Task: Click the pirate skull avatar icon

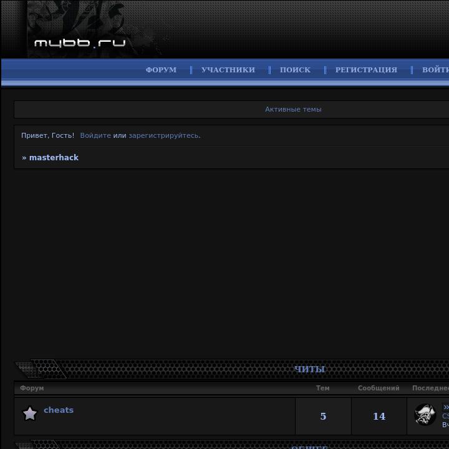Action: click(x=425, y=415)
